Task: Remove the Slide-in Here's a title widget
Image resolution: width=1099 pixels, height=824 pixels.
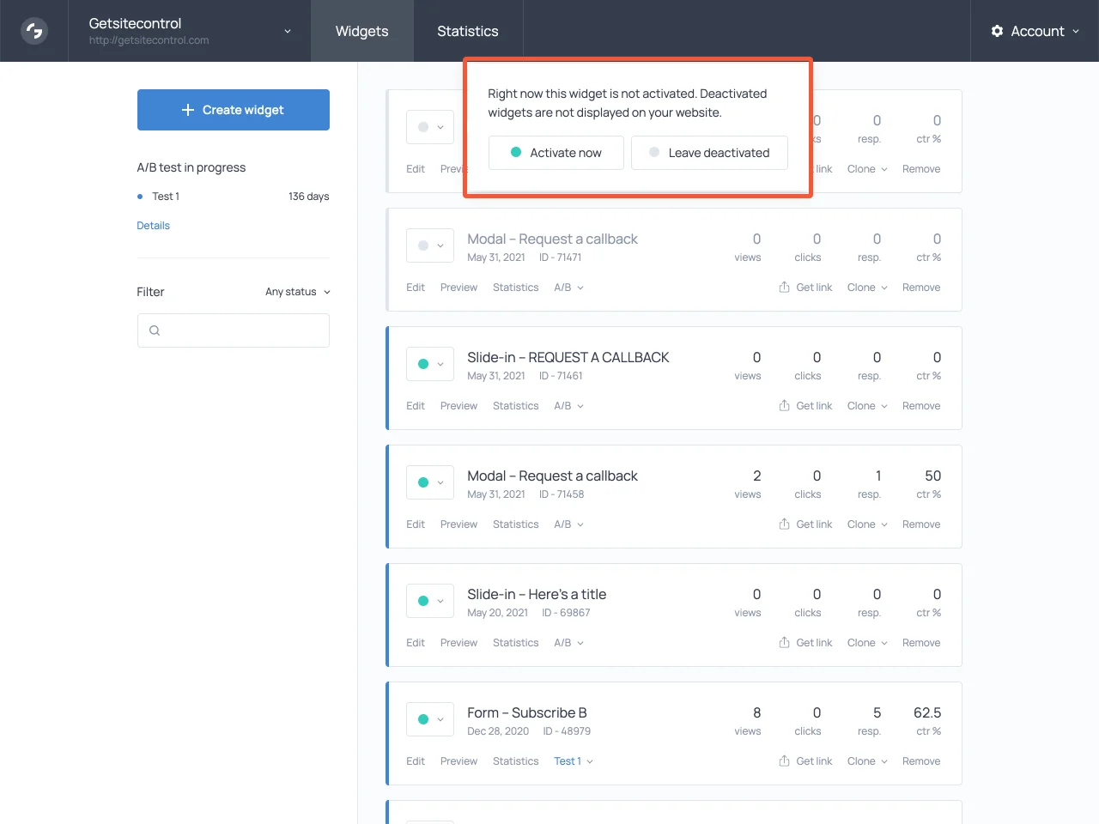Action: pos(921,643)
